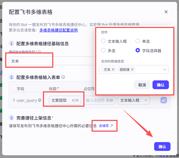Click the drag handle icon before user_query

14,100
